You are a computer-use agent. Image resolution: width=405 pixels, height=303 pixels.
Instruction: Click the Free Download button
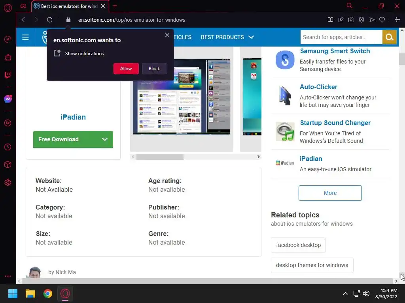(73, 139)
